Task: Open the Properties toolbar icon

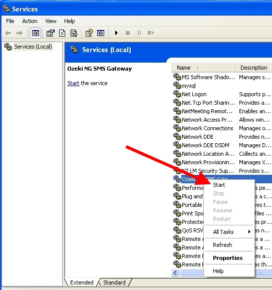Action: click(50, 33)
